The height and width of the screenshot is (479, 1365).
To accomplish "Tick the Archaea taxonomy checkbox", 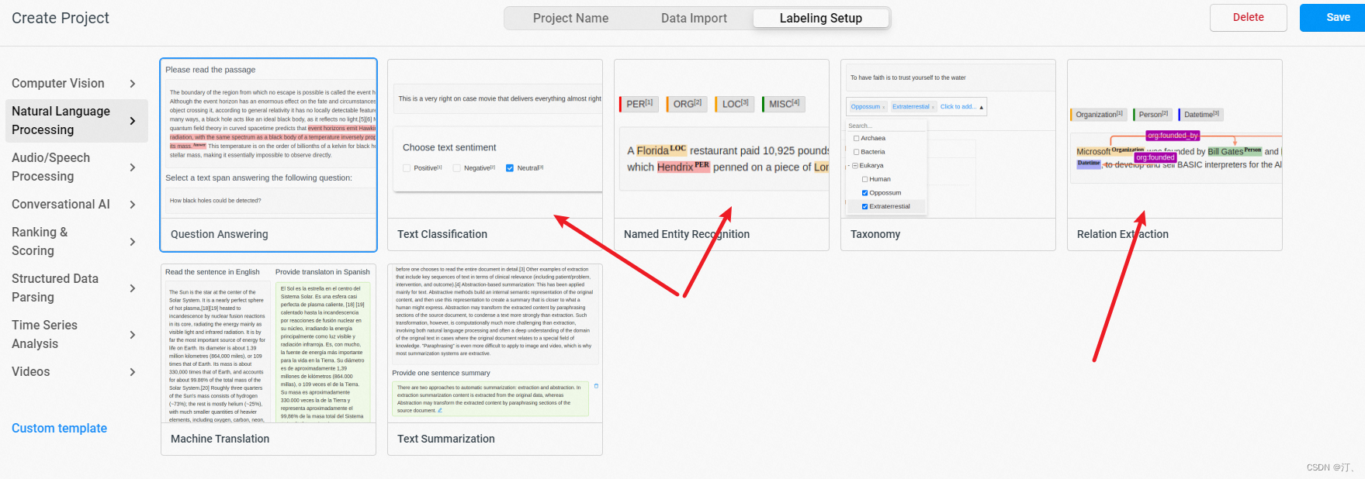I will [856, 139].
